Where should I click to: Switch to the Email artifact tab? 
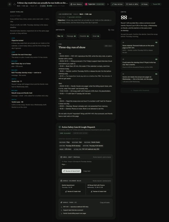click(x=96, y=36)
